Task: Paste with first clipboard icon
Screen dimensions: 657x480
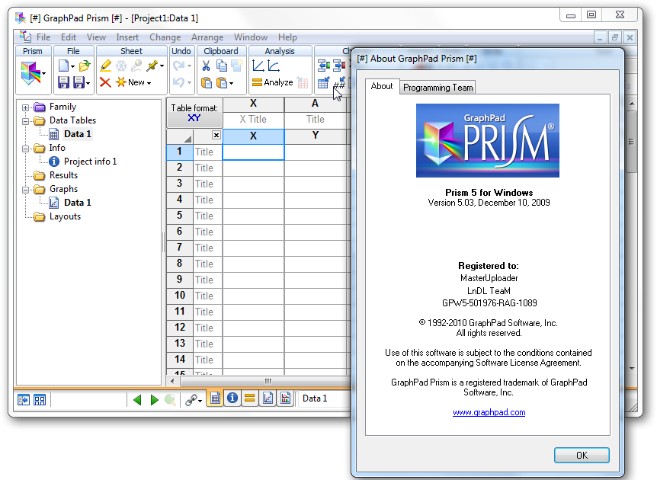Action: pyautogui.click(x=206, y=82)
